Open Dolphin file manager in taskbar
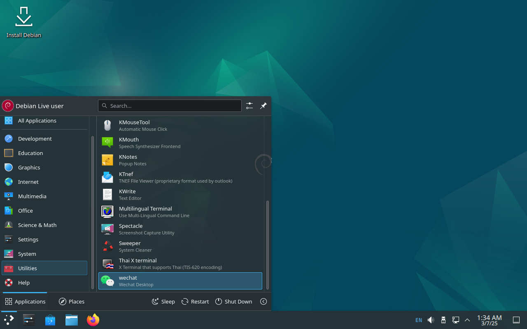 72,320
